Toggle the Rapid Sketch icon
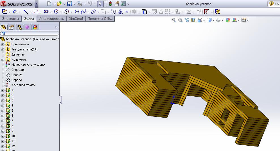 (217, 12)
